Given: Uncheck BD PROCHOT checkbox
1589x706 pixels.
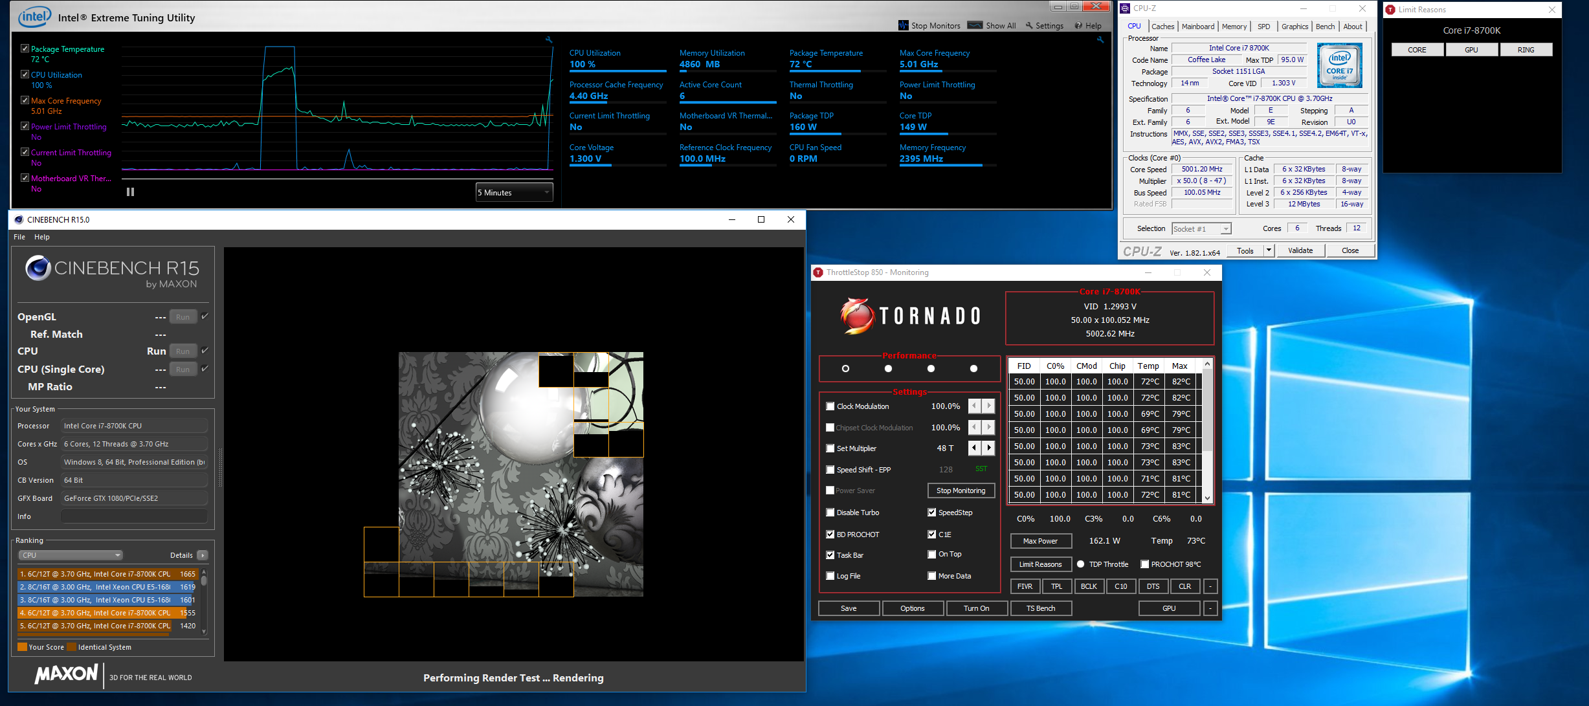Looking at the screenshot, I should 830,535.
